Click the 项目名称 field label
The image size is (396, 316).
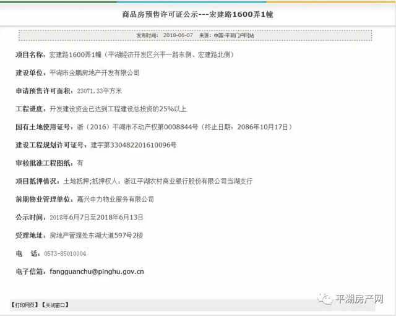30,54
